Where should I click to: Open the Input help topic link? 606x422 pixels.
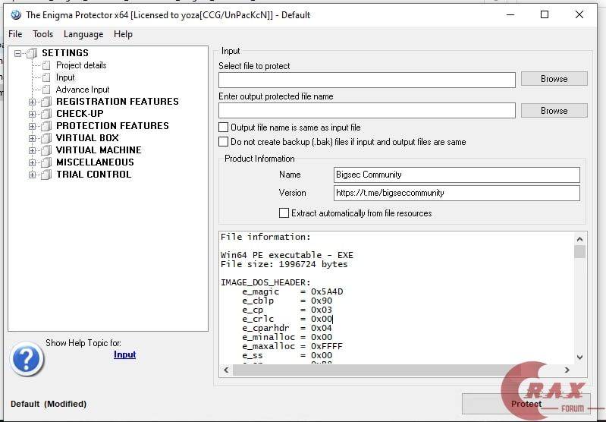[124, 354]
